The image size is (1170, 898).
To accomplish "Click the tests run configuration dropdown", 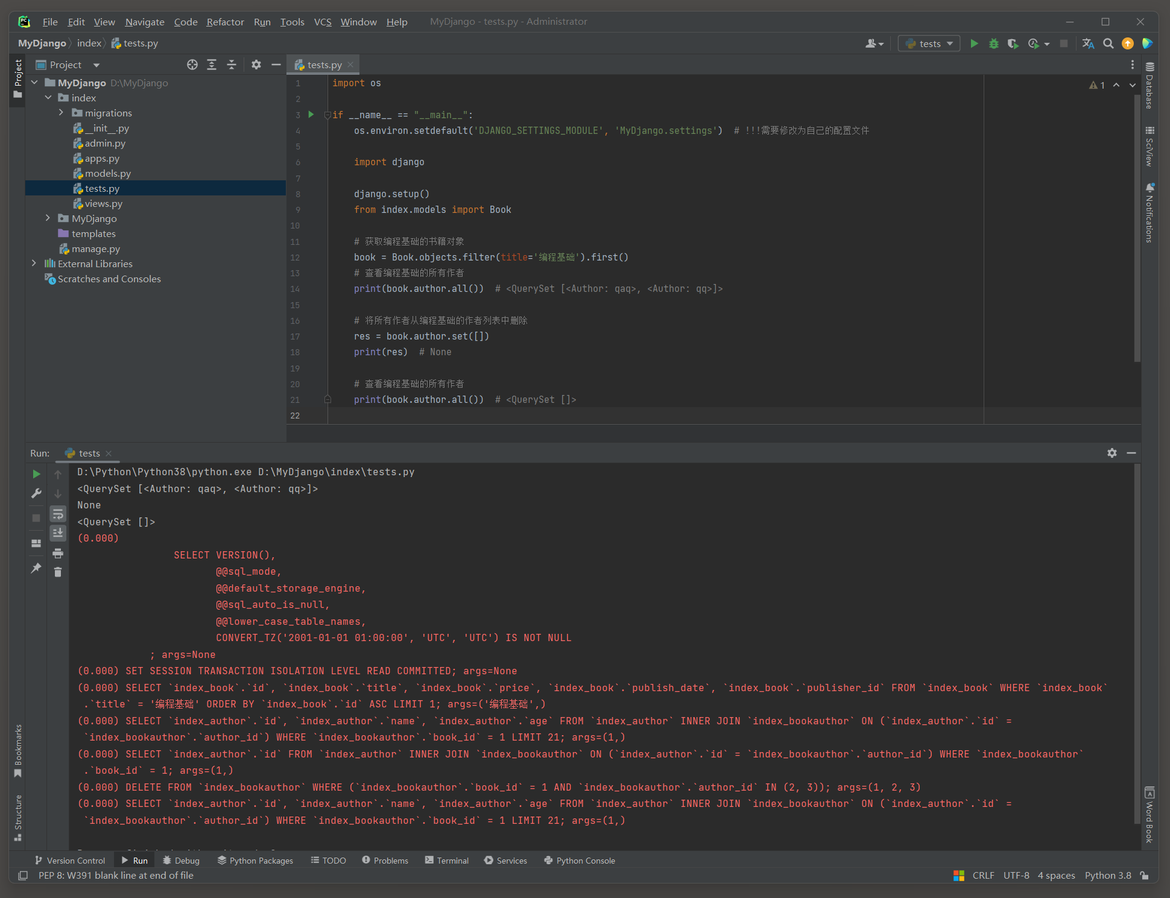I will [929, 43].
